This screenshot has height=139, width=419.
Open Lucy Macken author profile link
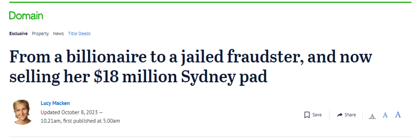click(x=55, y=103)
